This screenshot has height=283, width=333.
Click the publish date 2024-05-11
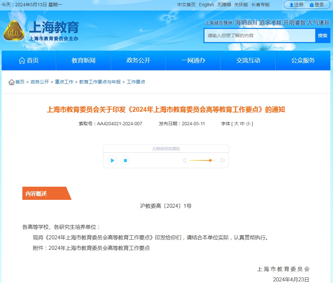click(x=193, y=124)
